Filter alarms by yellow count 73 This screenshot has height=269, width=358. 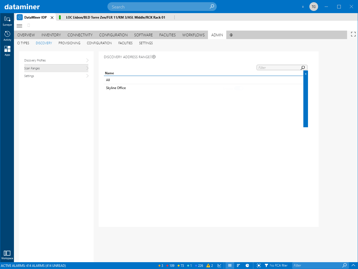[x=181, y=265]
